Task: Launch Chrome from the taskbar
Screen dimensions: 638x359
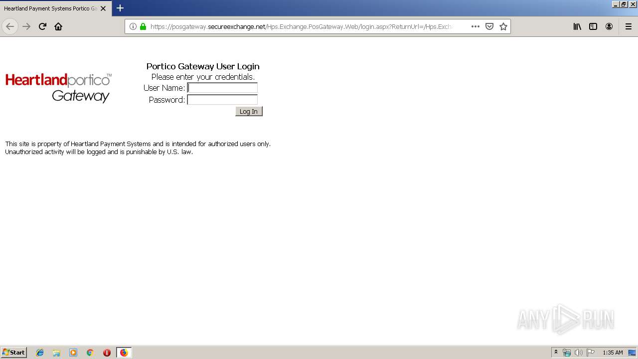Action: [x=90, y=353]
